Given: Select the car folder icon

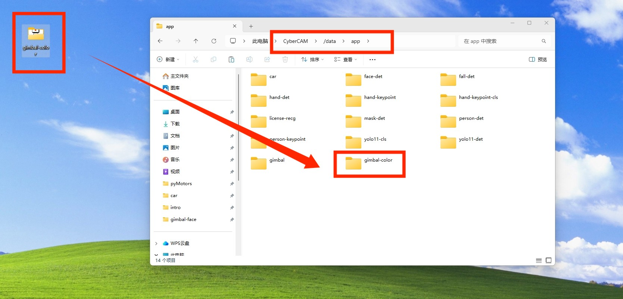Looking at the screenshot, I should [x=259, y=79].
